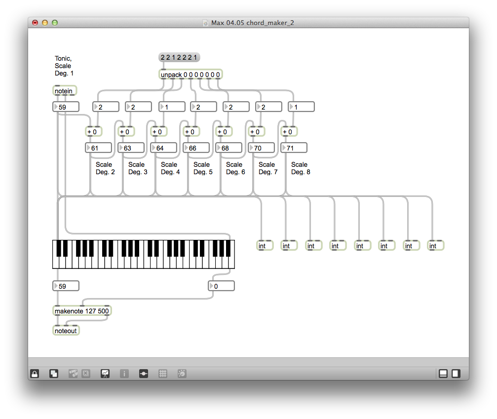Click the document icon in title bar
Viewport: 497px width, 419px height.
click(x=205, y=23)
